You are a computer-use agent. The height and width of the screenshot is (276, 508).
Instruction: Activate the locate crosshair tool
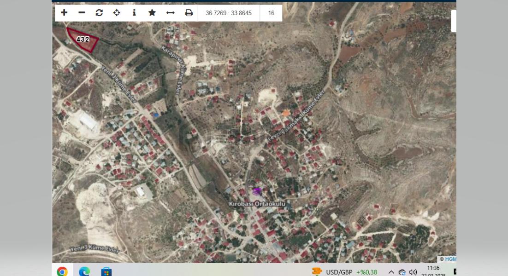pyautogui.click(x=117, y=12)
